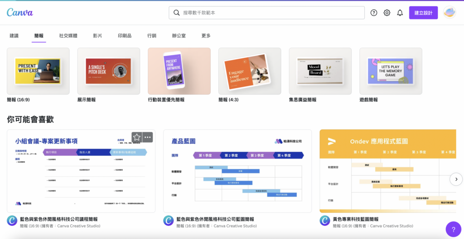
Task: Click the title 黃色專業科技藍圖簡報
Action: [x=356, y=219]
